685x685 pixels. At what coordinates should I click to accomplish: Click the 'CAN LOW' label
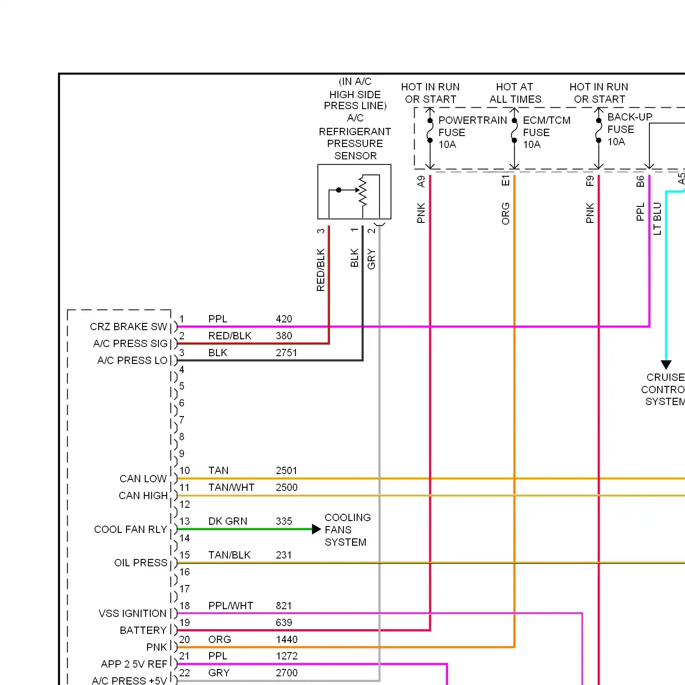click(143, 479)
